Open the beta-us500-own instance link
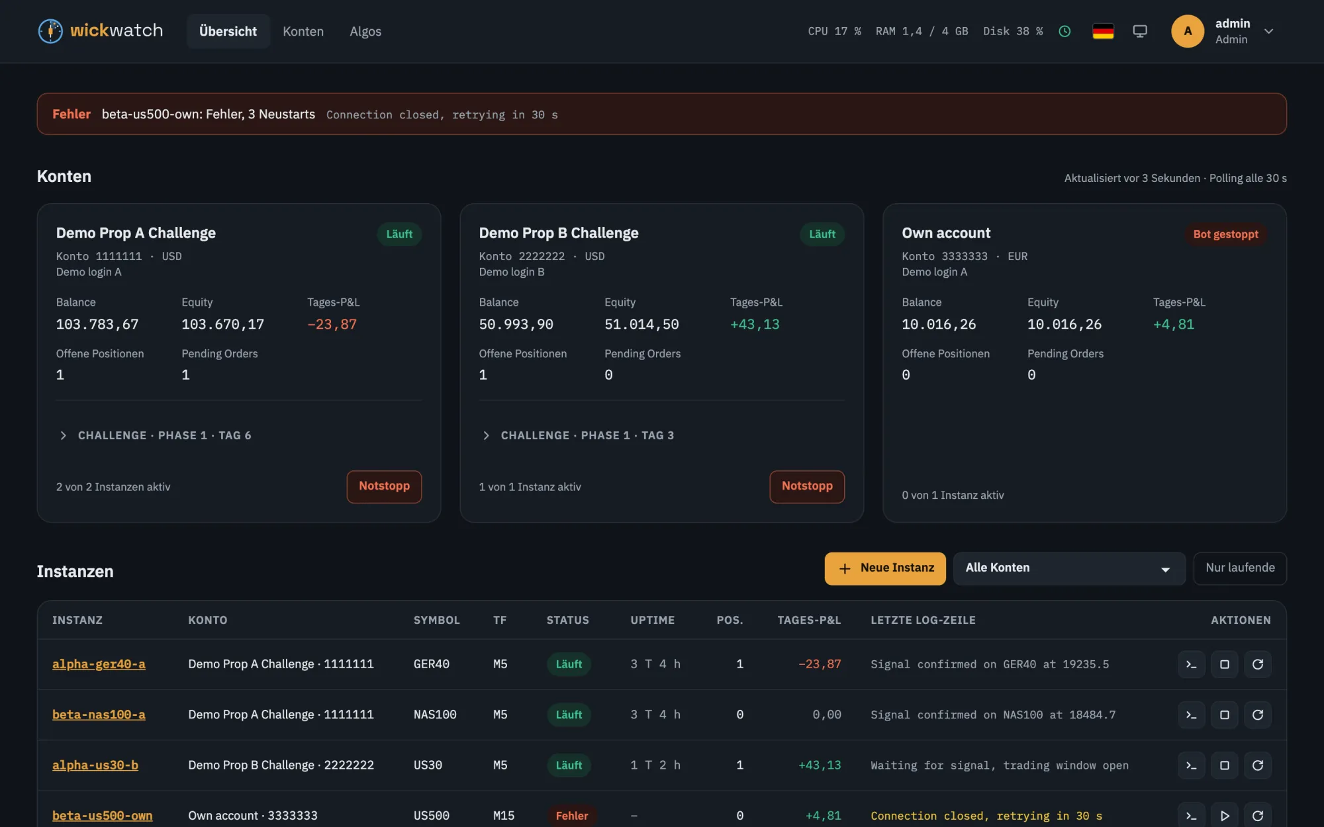 102,816
